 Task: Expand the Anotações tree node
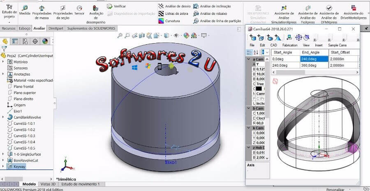tap(3, 74)
